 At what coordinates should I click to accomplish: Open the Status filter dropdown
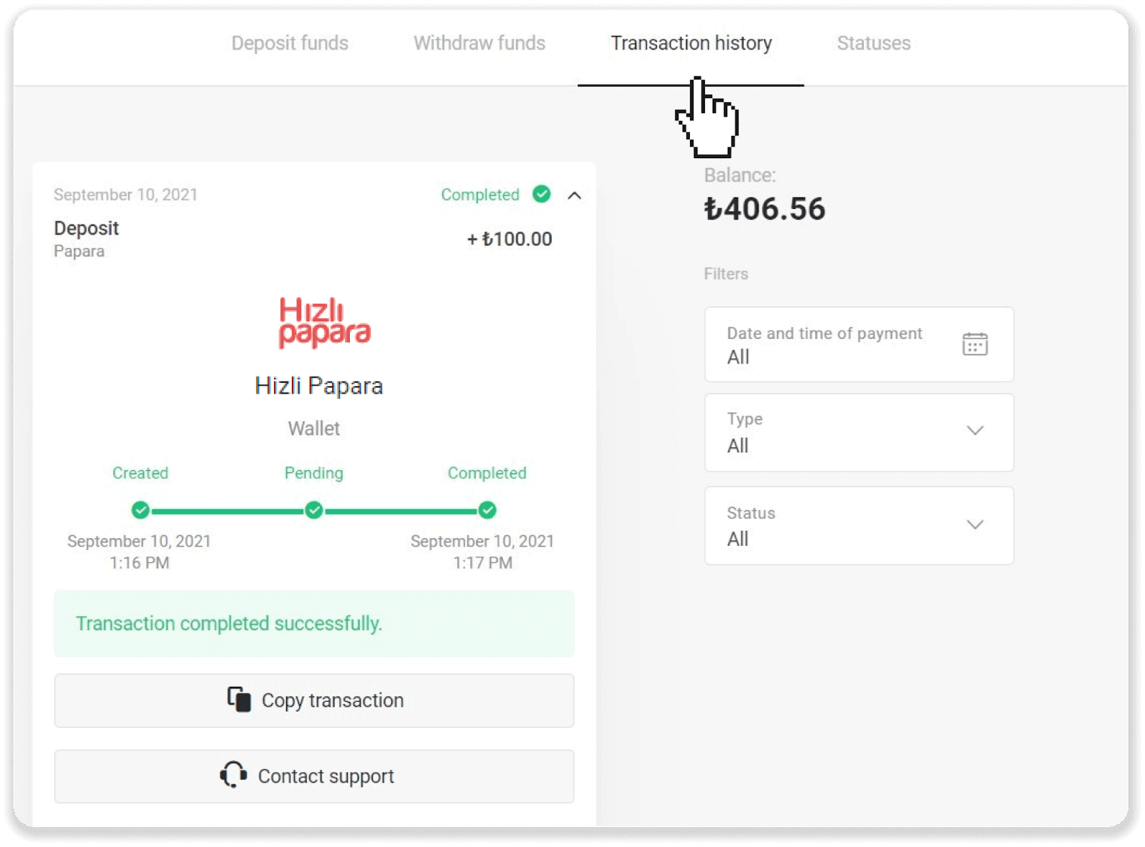859,525
